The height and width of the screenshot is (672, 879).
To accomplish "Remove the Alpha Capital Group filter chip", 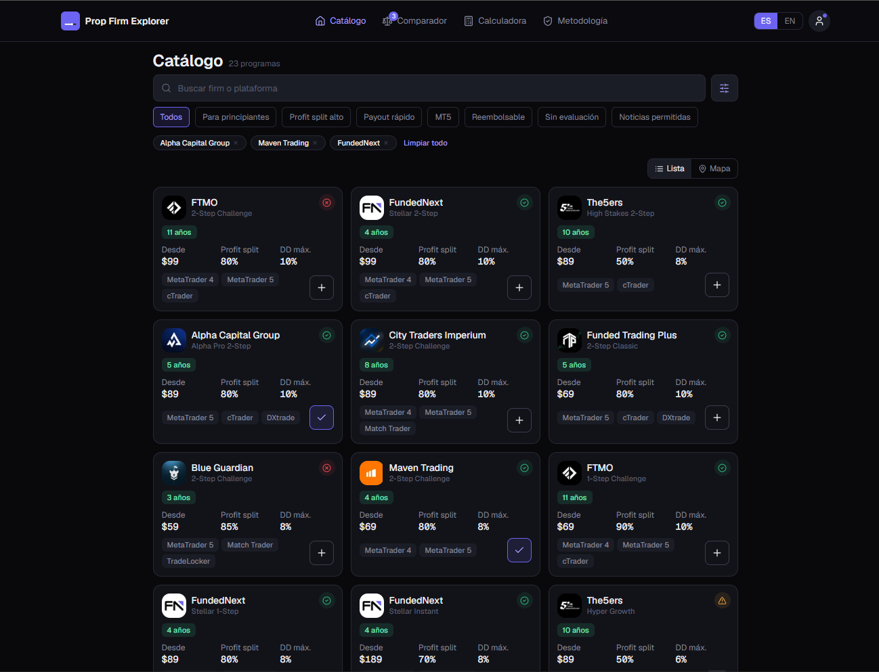I will [236, 143].
